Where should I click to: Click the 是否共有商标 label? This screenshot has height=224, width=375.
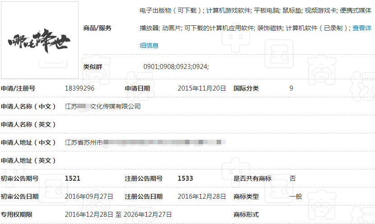point(253,178)
